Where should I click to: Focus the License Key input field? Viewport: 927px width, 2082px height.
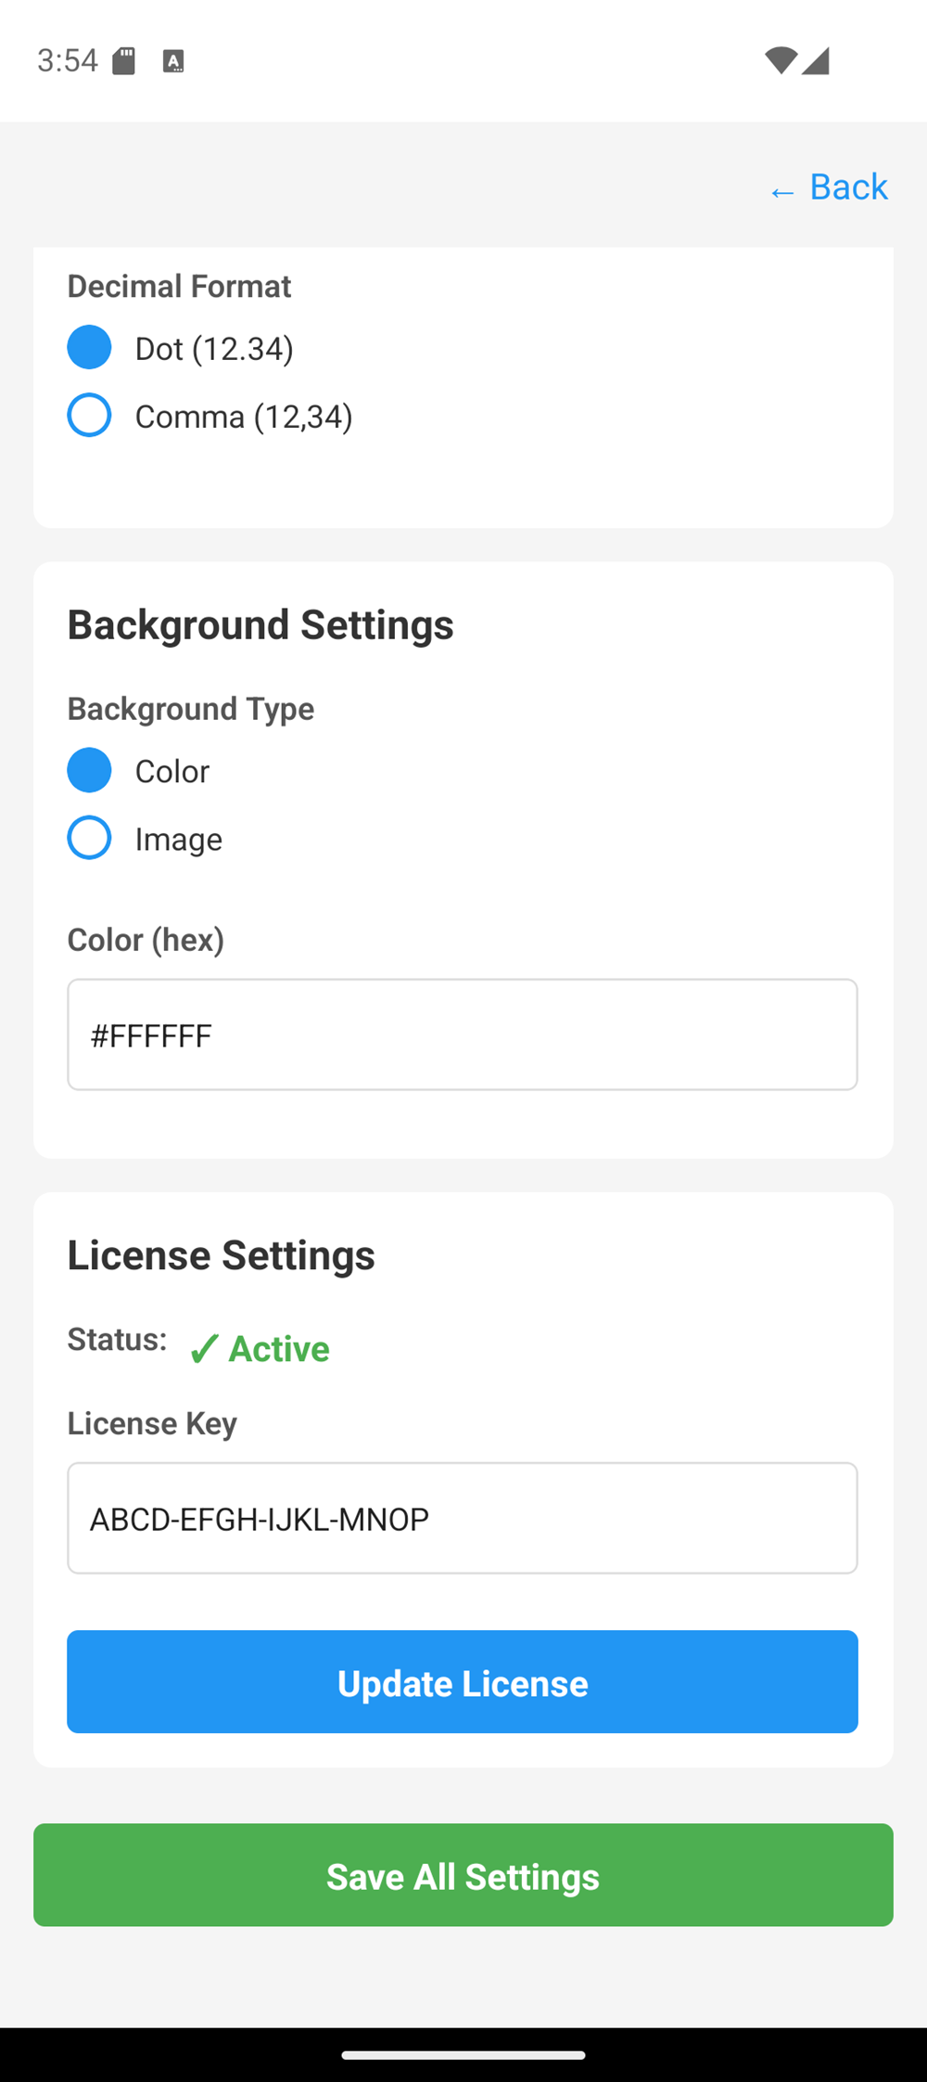[463, 1518]
